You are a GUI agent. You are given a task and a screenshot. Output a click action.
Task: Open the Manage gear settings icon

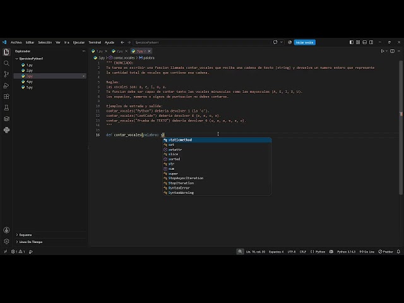tap(6, 241)
